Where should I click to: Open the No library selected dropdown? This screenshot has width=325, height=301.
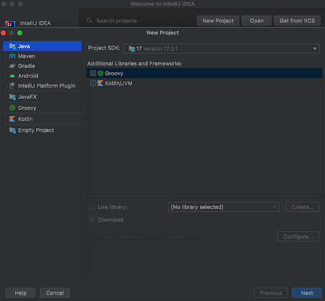tap(223, 207)
